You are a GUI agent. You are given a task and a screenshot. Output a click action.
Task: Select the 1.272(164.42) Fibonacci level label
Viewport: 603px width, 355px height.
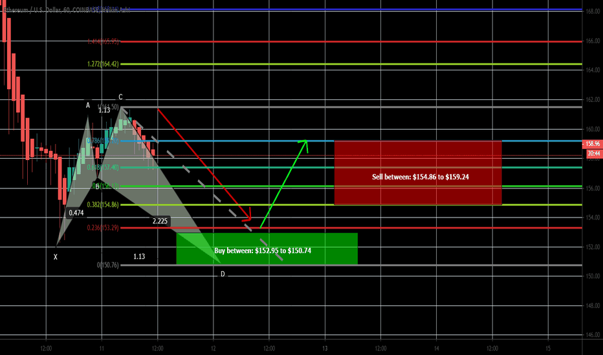click(103, 64)
